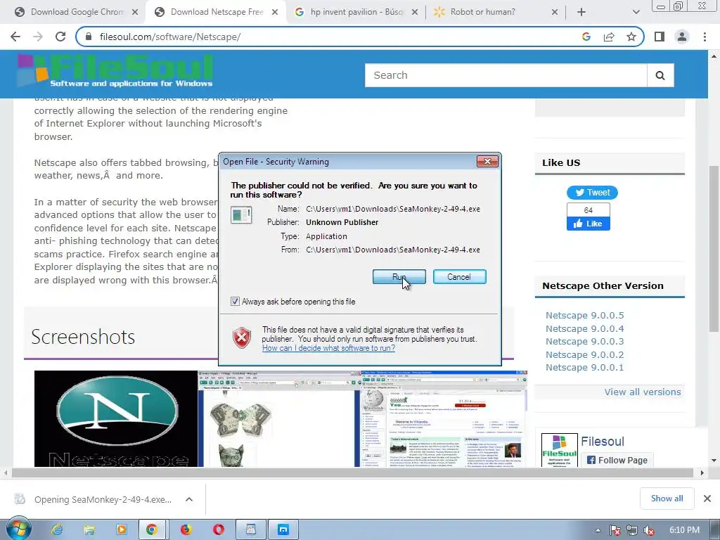The height and width of the screenshot is (540, 720).
Task: Click Follow Page Facebook button
Action: (617, 460)
